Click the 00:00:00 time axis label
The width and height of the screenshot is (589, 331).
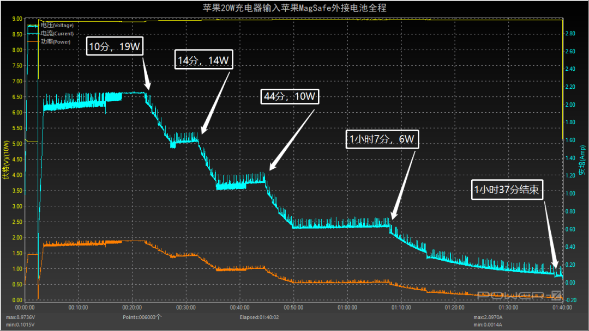pos(25,308)
